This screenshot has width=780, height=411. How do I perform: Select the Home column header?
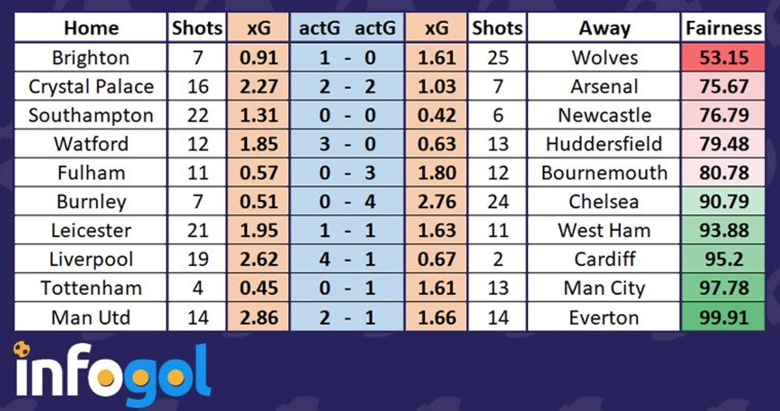tap(91, 28)
